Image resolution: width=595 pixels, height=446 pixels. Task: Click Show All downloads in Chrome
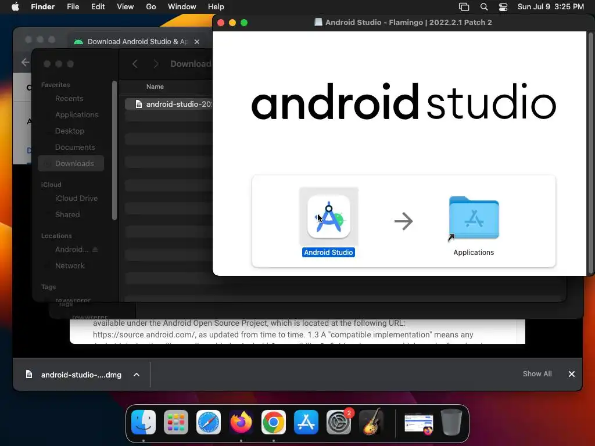[537, 374]
